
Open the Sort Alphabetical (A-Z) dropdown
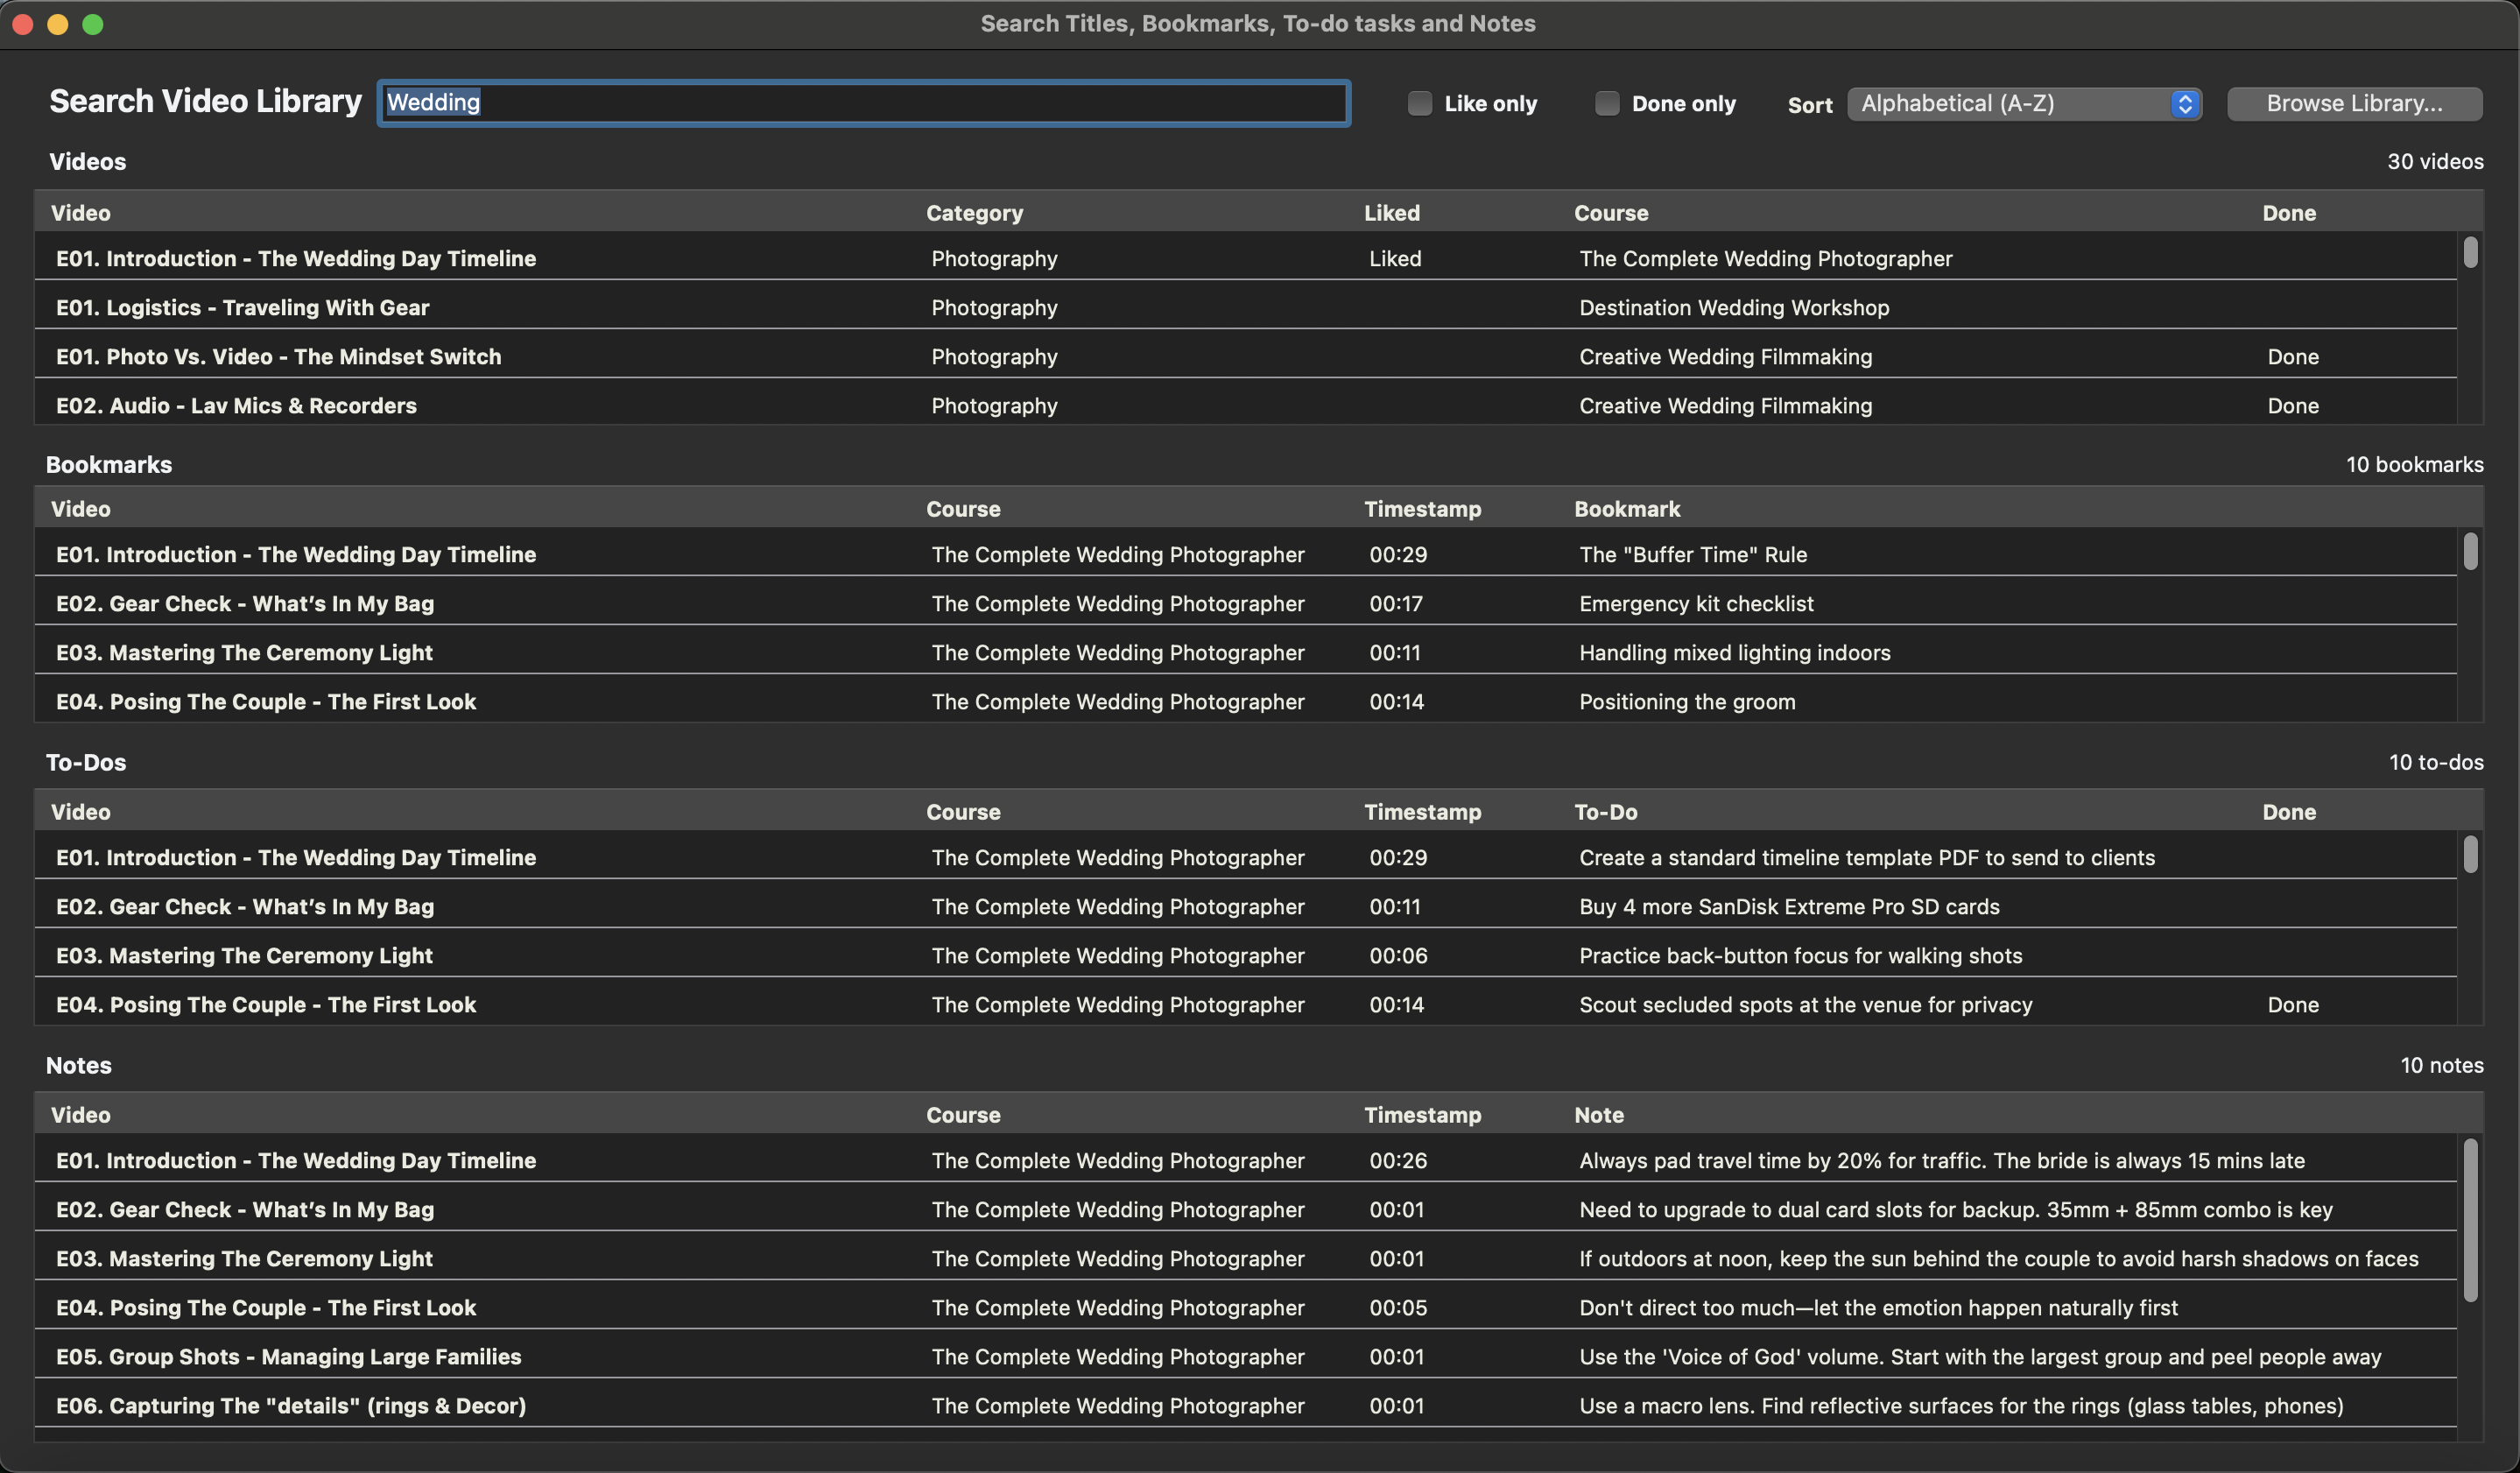(x=2024, y=103)
